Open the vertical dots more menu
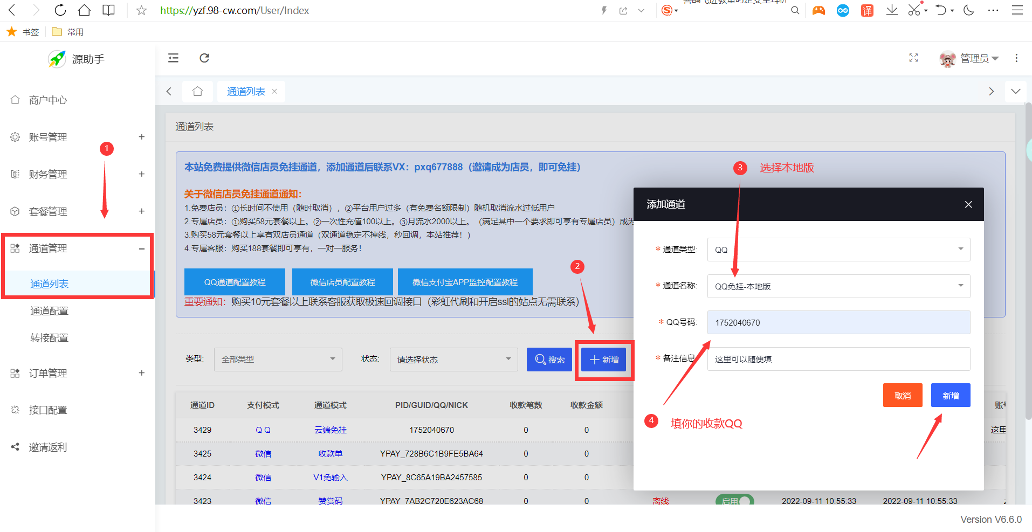This screenshot has height=532, width=1032. (1016, 58)
